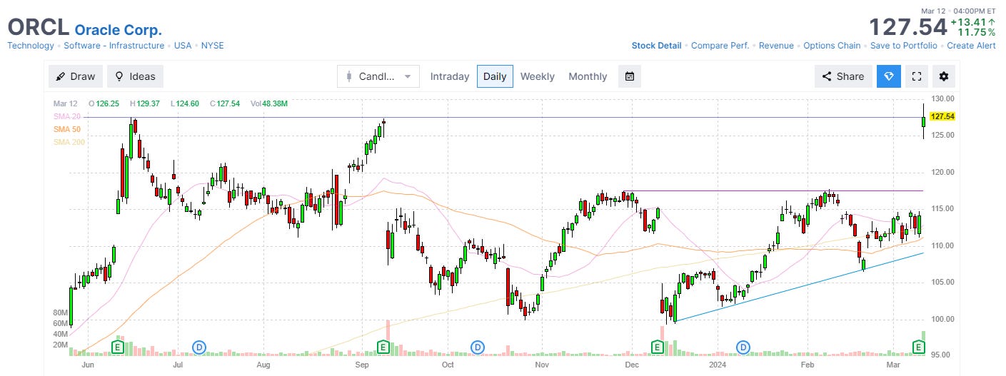Share the chart
Viewport: 1006px width, 376px height.
click(843, 76)
